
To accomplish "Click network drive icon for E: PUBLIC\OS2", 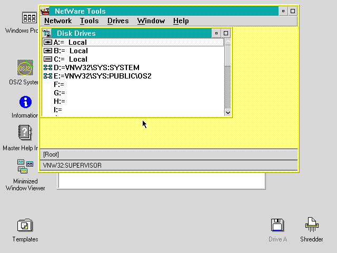I will tap(48, 76).
